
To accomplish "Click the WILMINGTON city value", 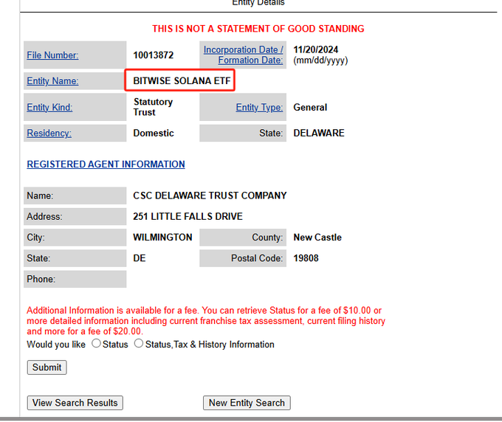I will [162, 238].
